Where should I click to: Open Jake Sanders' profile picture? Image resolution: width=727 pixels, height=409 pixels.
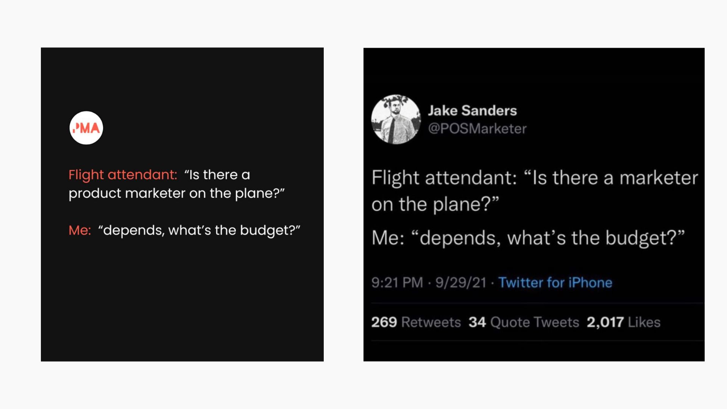(396, 119)
